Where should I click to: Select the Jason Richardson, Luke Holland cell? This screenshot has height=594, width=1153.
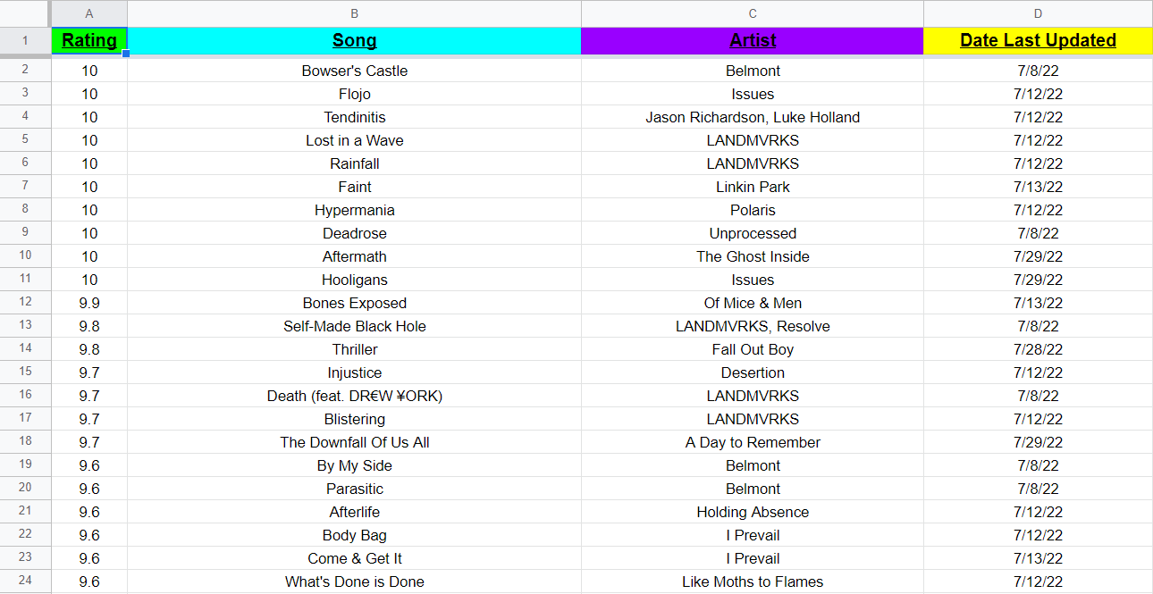pyautogui.click(x=753, y=117)
